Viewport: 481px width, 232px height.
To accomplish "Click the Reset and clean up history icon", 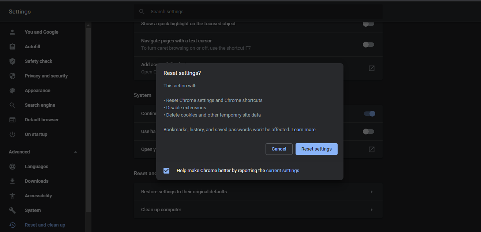I will point(12,225).
